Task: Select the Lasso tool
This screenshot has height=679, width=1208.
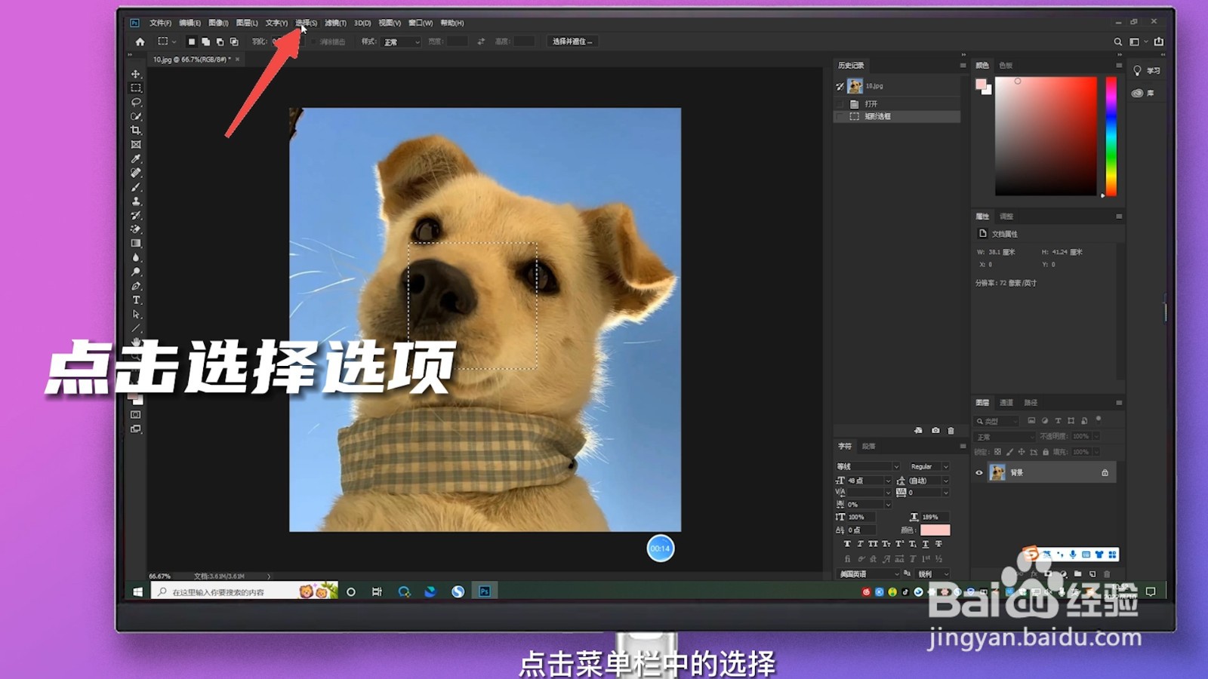Action: coord(136,103)
